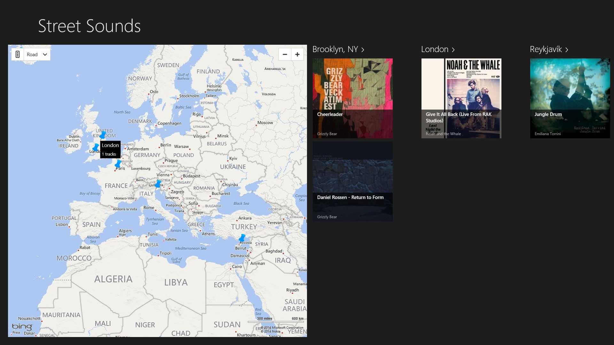This screenshot has height=345, width=614.
Task: Click the London heading text
Action: click(435, 49)
